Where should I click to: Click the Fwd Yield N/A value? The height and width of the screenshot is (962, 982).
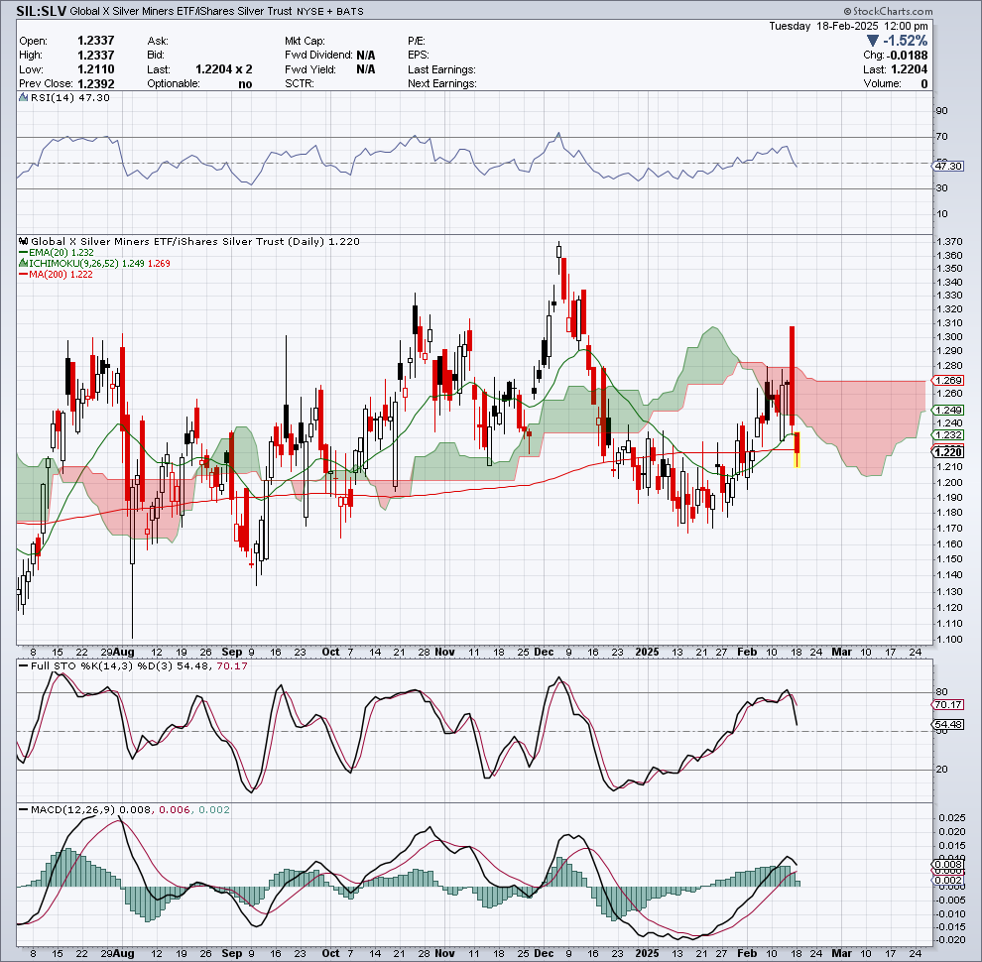pyautogui.click(x=366, y=69)
